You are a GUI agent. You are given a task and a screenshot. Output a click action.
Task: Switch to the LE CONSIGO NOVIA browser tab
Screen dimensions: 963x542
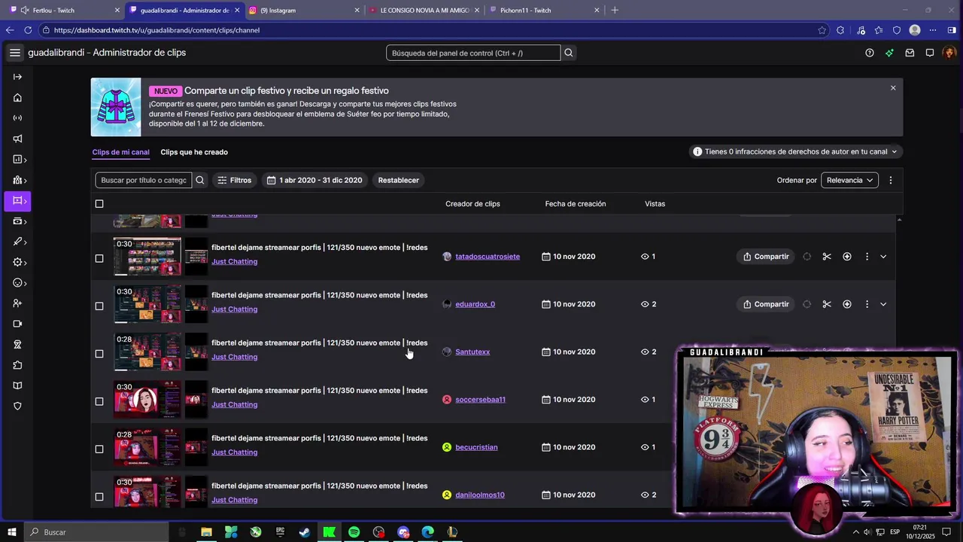424,11
